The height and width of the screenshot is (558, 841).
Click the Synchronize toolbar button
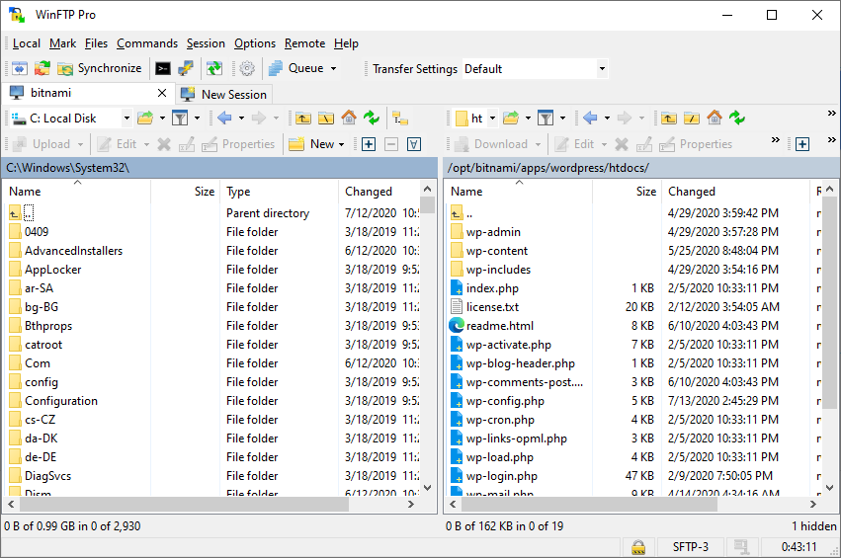click(x=100, y=68)
